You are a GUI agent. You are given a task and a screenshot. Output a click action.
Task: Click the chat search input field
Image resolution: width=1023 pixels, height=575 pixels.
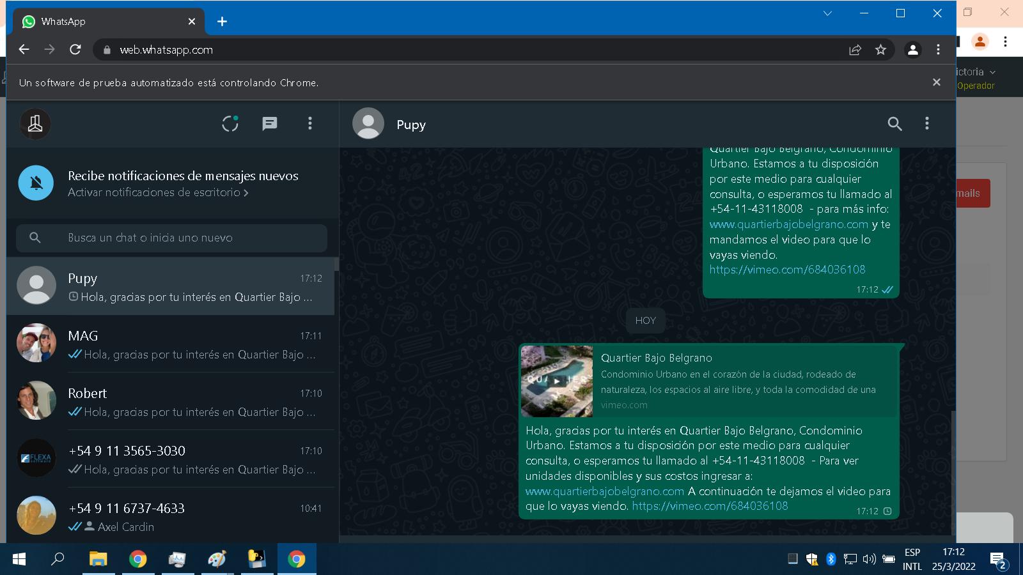[171, 238]
